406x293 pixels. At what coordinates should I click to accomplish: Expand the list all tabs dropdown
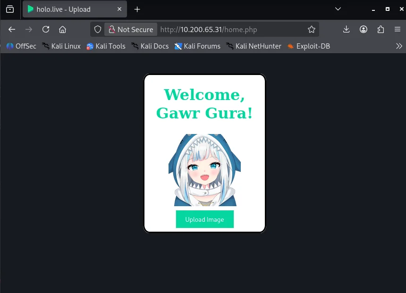pyautogui.click(x=338, y=9)
